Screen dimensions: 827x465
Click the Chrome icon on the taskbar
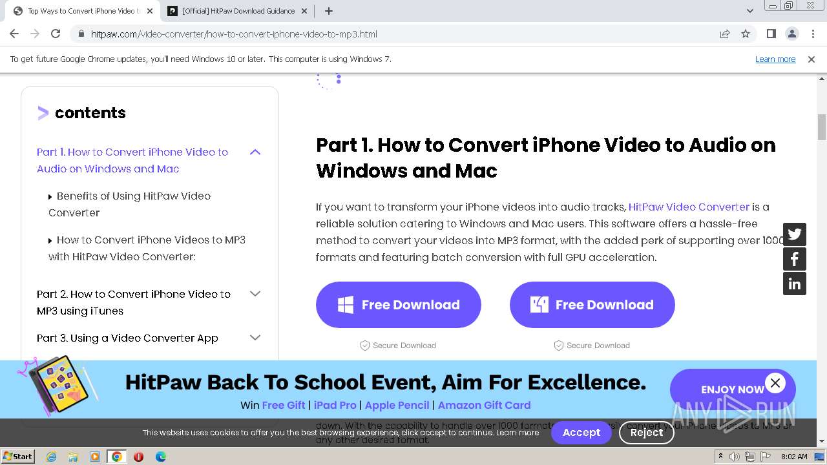pos(117,457)
